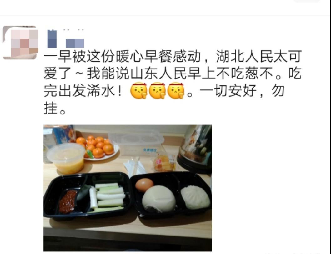Image resolution: width=331 pixels, height=254 pixels.
Task: Tap the blurred username beside the avatar
Action: pyautogui.click(x=66, y=39)
